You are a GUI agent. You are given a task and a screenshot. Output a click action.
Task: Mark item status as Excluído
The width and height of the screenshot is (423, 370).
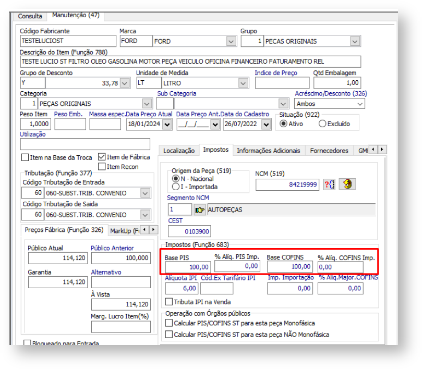click(322, 124)
